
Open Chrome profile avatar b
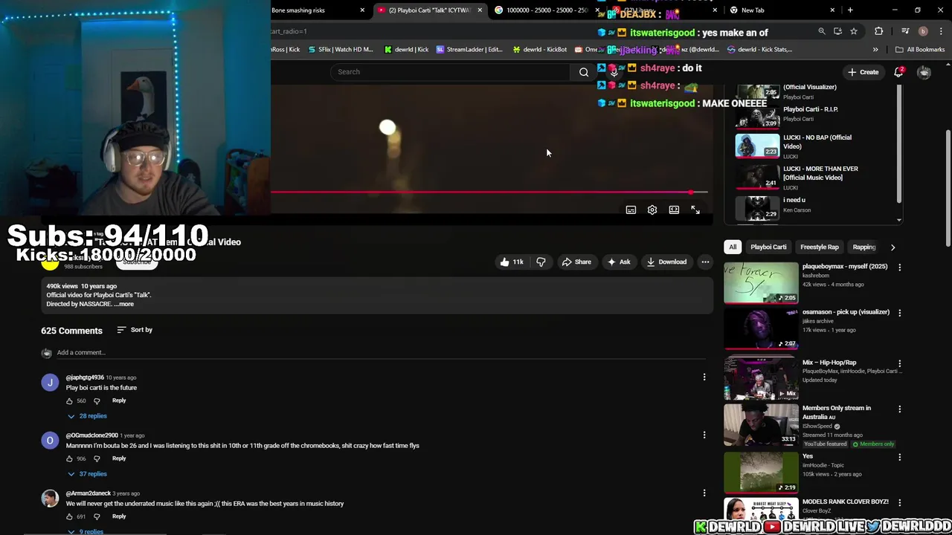[x=923, y=31]
